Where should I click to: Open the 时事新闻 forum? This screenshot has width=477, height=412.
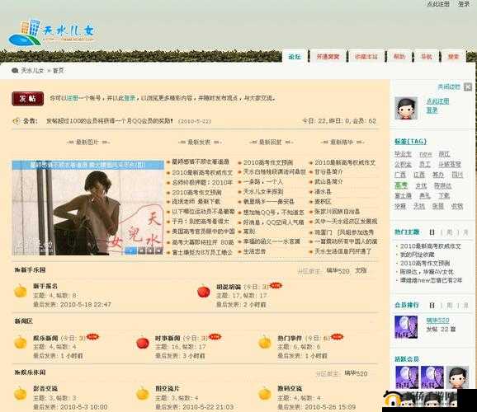[x=168, y=338]
